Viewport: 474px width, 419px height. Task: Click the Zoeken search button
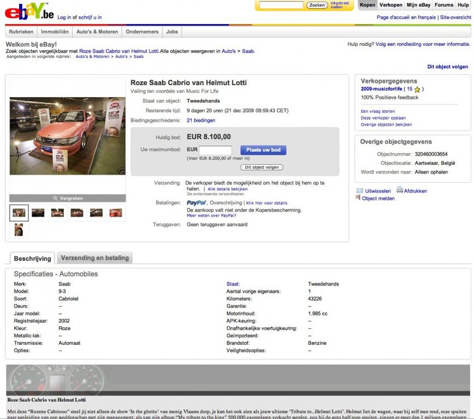[317, 5]
